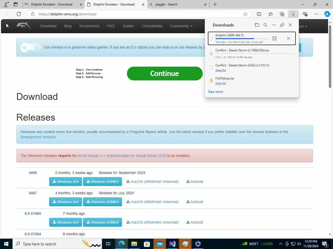This screenshot has width=333, height=249.
Task: Open File Explorer from taskbar
Action: [x=134, y=244]
